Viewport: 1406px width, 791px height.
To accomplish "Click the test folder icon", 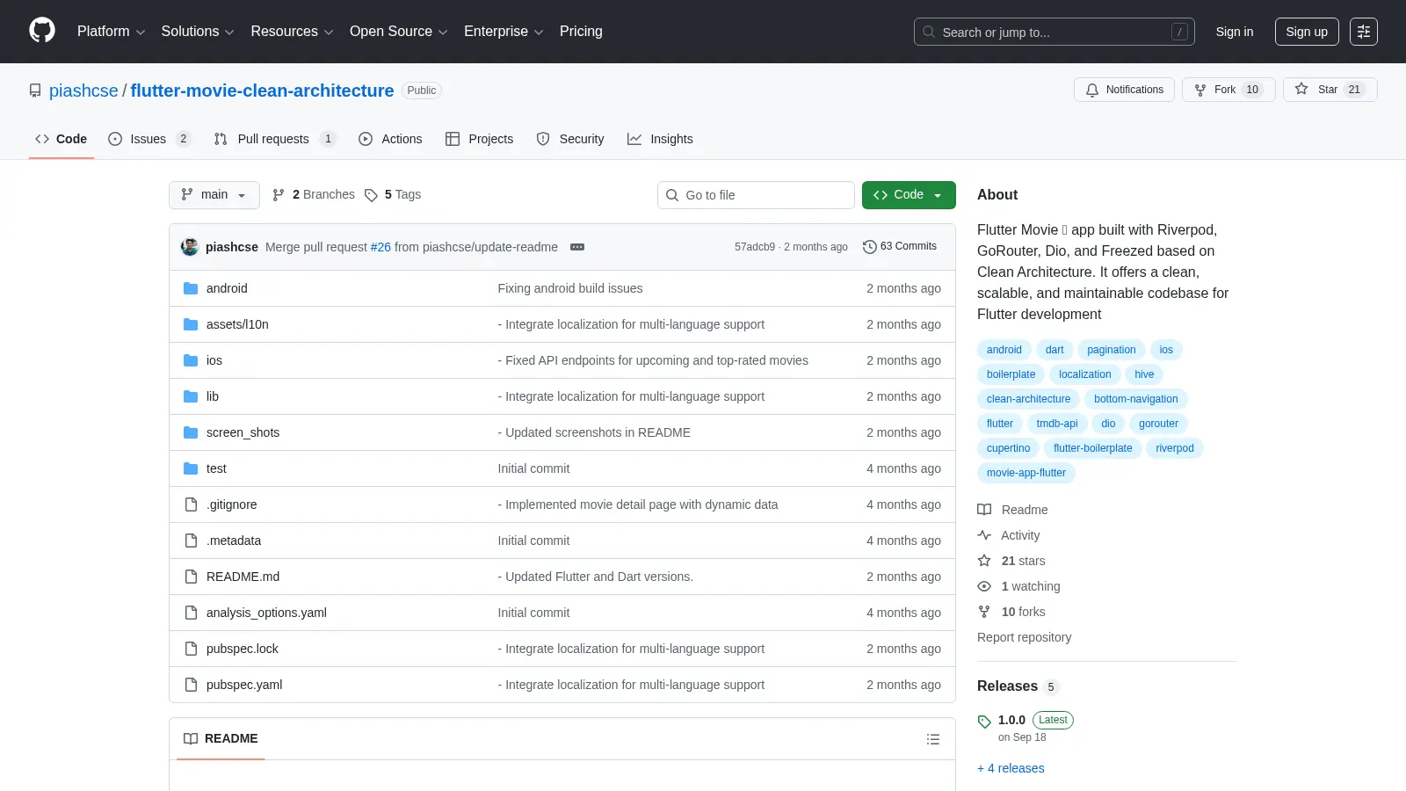I will click(191, 468).
